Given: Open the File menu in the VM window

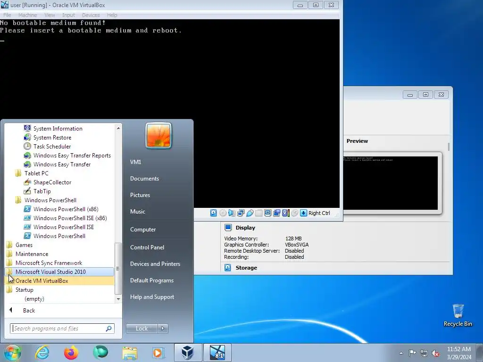Looking at the screenshot, I should [7, 15].
